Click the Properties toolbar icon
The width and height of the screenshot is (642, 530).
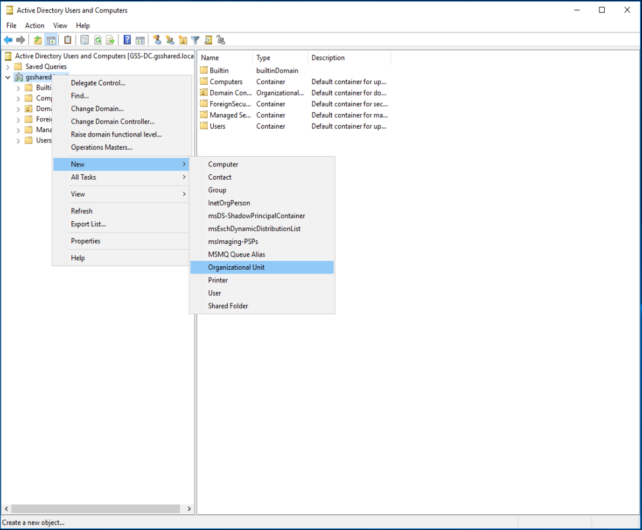[x=85, y=40]
